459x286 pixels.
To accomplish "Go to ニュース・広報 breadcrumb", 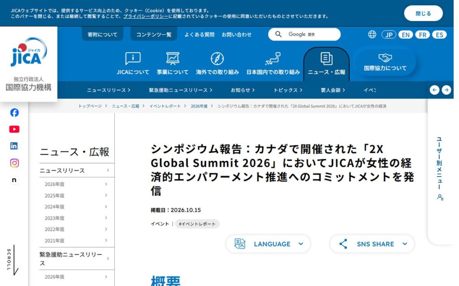I will point(126,106).
